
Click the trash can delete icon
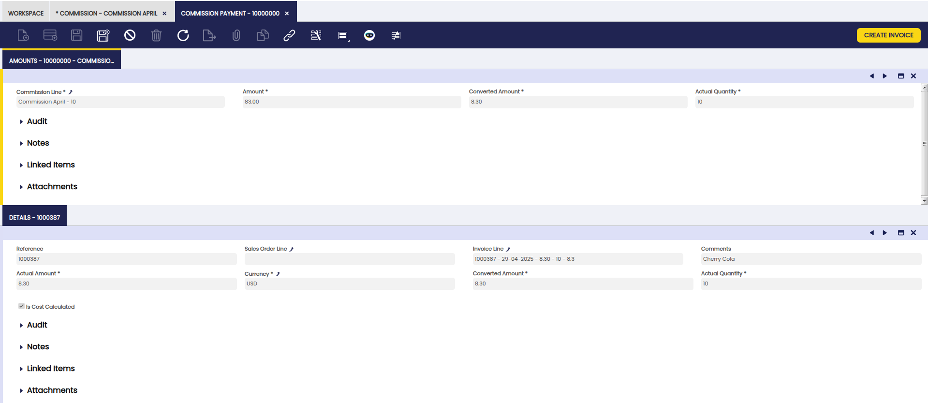[x=156, y=35]
